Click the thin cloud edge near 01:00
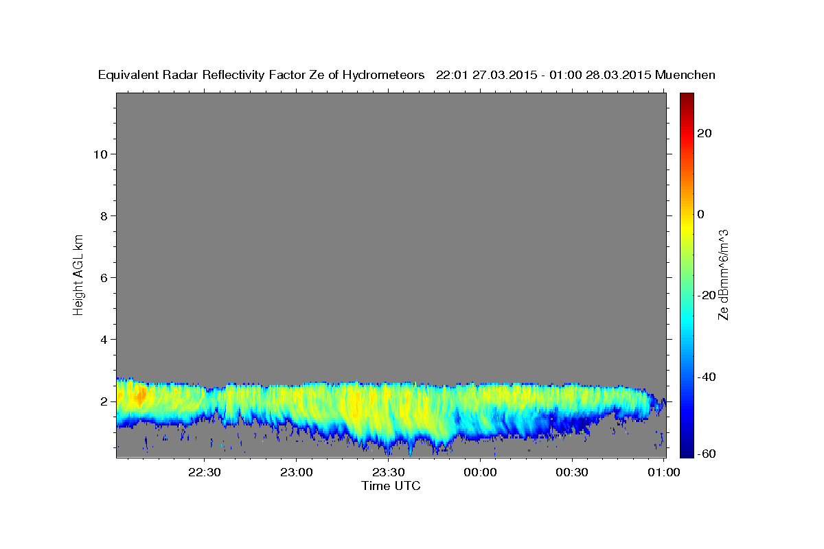 click(659, 405)
